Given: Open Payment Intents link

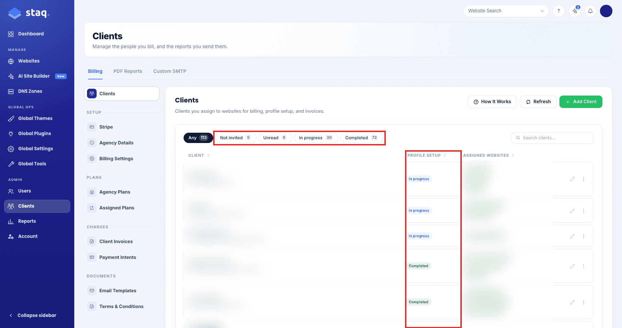Looking at the screenshot, I should point(122,257).
